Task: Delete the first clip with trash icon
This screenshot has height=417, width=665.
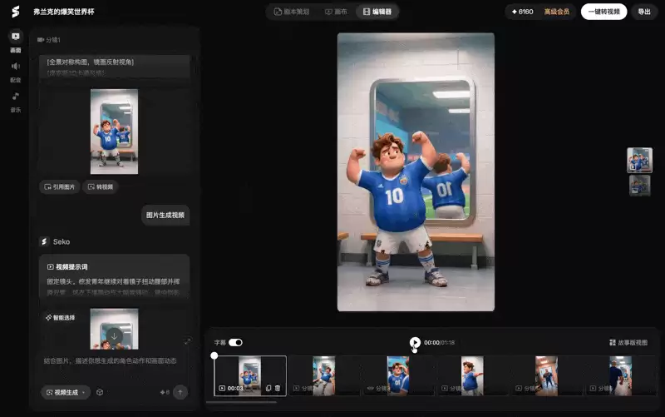Action: click(278, 388)
